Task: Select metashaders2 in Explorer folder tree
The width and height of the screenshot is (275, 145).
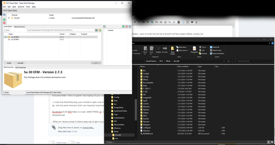Action: click(x=119, y=118)
